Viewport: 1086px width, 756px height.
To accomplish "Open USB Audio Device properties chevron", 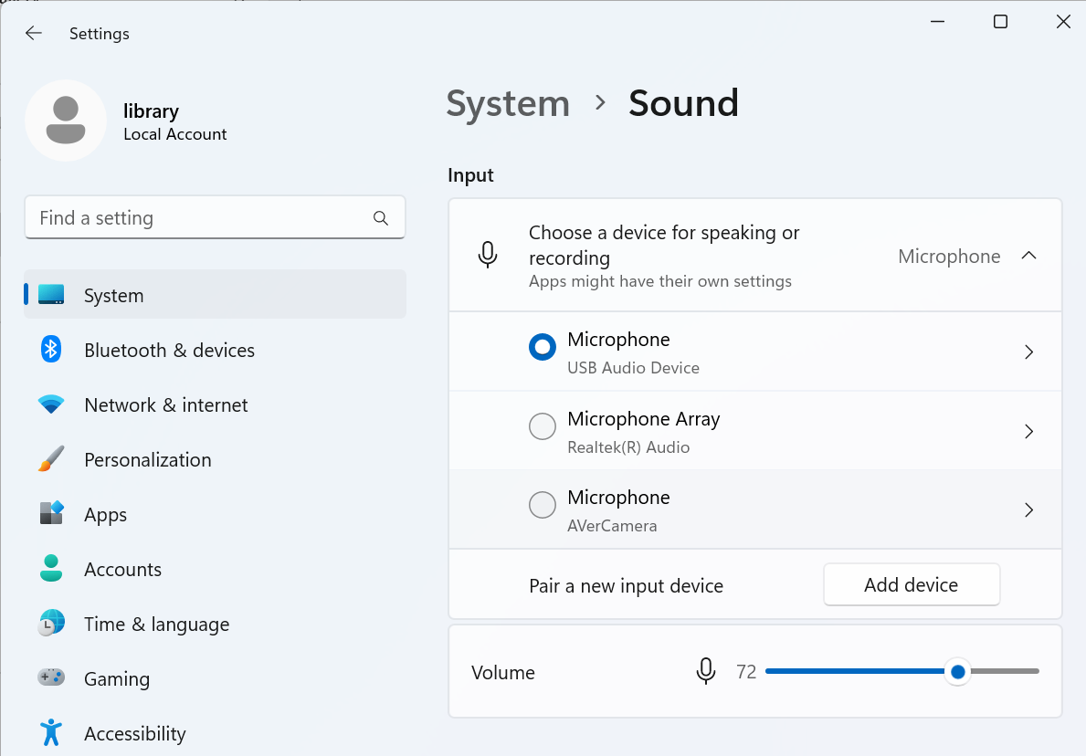I will (1028, 352).
